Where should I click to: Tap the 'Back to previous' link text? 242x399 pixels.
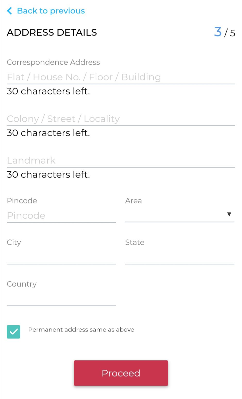coord(51,11)
